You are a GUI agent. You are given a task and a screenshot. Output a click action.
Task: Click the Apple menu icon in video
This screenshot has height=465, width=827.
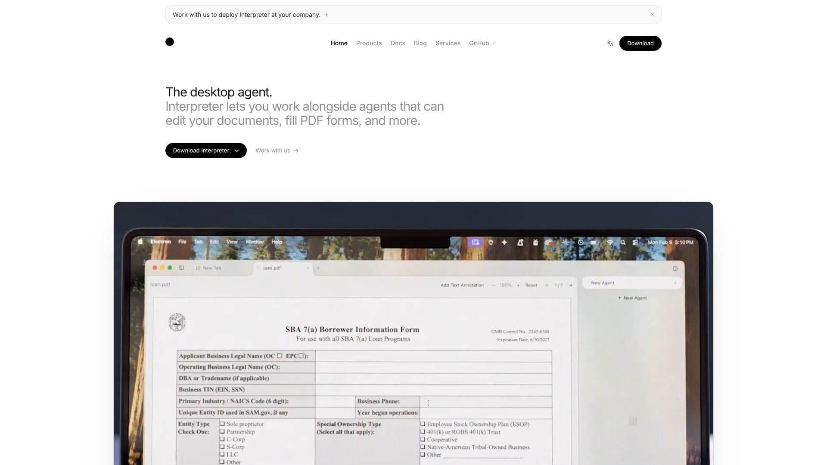click(x=140, y=242)
